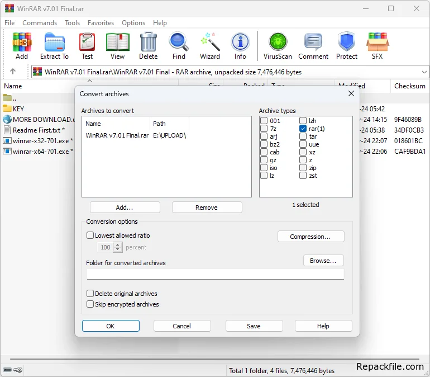The height and width of the screenshot is (377, 430).
Task: Click the Remove button
Action: tap(207, 208)
